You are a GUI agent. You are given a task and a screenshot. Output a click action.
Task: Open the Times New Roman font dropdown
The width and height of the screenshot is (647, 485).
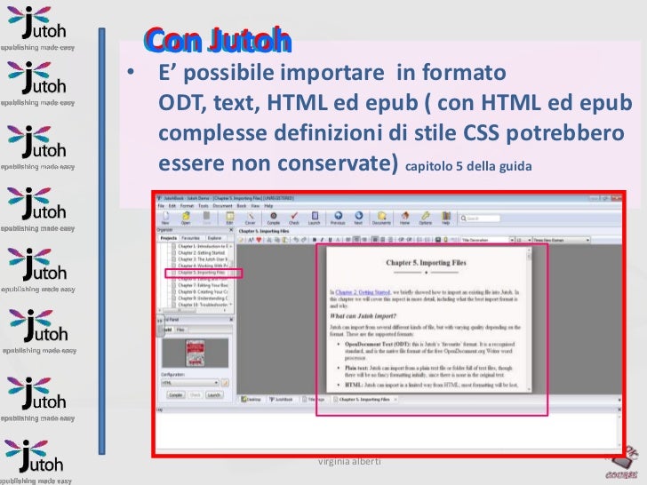click(561, 240)
